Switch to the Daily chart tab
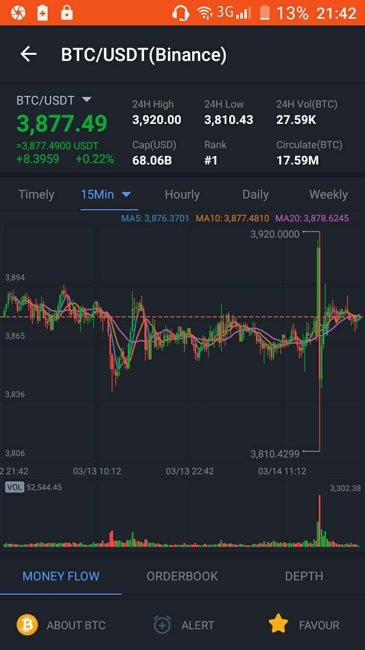Screen dimensions: 365x650 tap(255, 194)
